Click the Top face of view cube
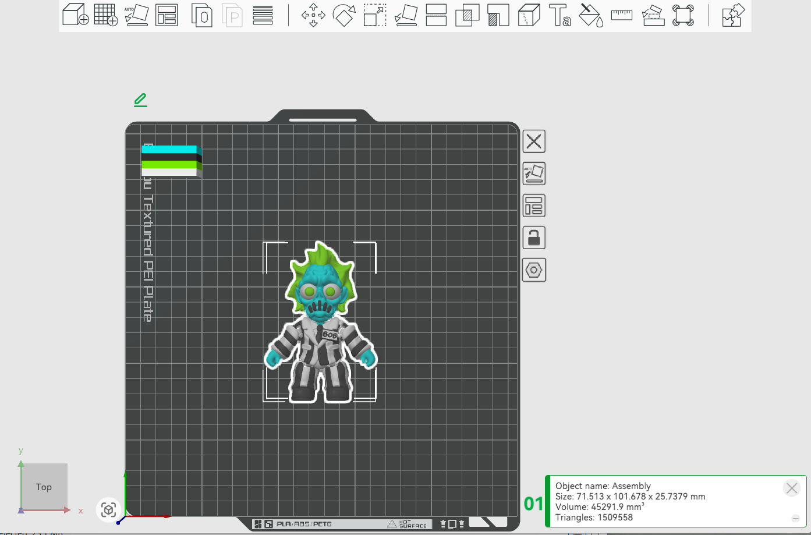The width and height of the screenshot is (811, 535). [44, 487]
